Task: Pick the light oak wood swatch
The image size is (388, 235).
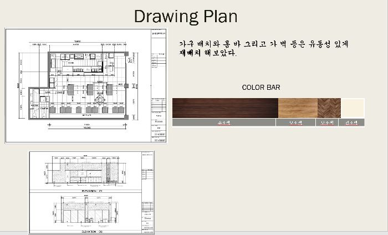Action: [x=298, y=108]
